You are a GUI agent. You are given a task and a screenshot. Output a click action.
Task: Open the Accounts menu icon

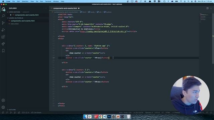[x=3, y=100]
